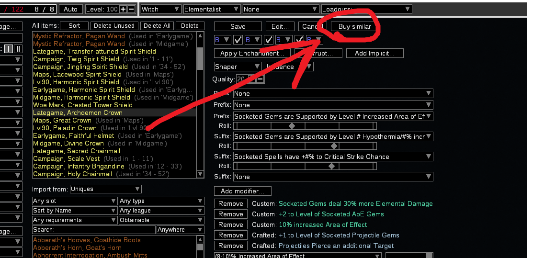Screen dimensions: 533x258
Task: Open the first socket colour B dropdown
Action: coord(223,40)
